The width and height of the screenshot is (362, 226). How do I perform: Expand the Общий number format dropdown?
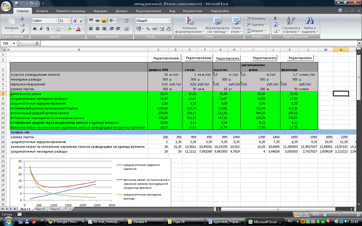tap(169, 20)
